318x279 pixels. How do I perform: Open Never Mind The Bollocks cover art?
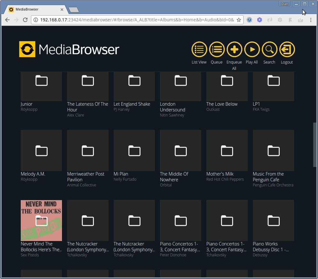click(x=42, y=220)
